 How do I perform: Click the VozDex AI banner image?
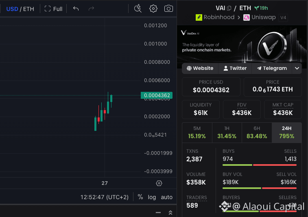click(242, 44)
